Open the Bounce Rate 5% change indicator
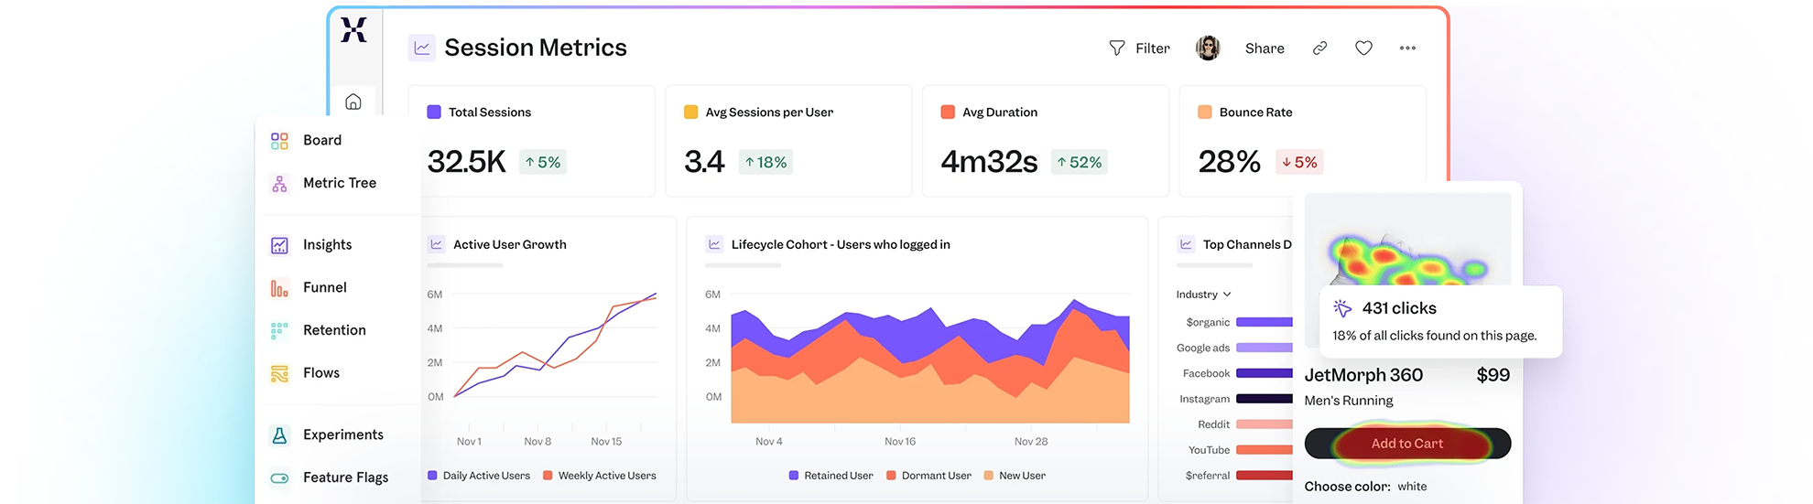The height and width of the screenshot is (504, 1813). [x=1299, y=163]
